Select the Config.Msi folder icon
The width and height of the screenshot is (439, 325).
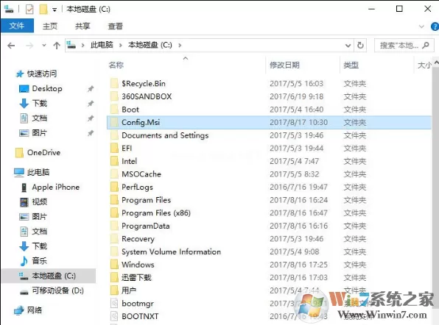114,122
